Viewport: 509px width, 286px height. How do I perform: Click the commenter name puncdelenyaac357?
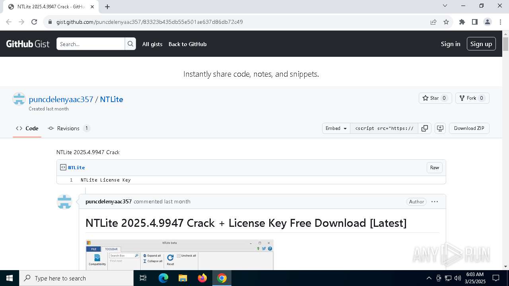pos(109,201)
